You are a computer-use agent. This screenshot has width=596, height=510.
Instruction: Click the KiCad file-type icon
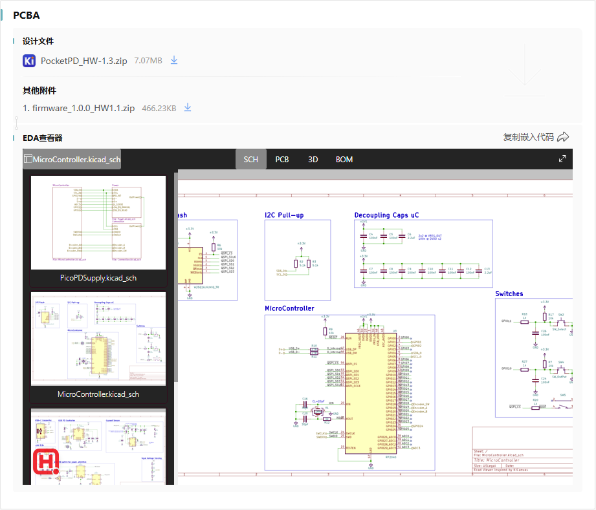[x=28, y=60]
